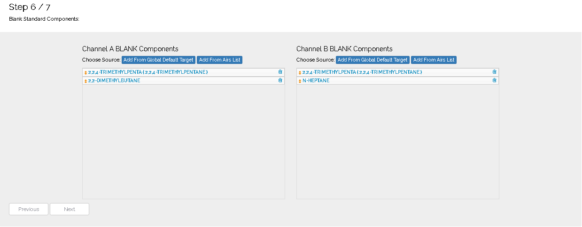This screenshot has width=582, height=227.
Task: Click the reorder handle beside 2,2-Dimethylbutane
Action: pyautogui.click(x=85, y=81)
